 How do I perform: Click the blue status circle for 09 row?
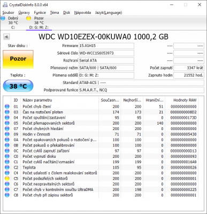[7, 134]
